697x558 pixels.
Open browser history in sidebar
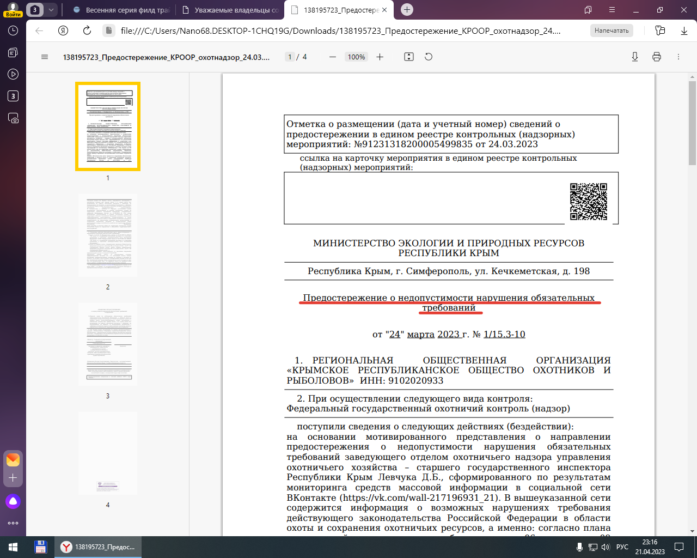[13, 31]
